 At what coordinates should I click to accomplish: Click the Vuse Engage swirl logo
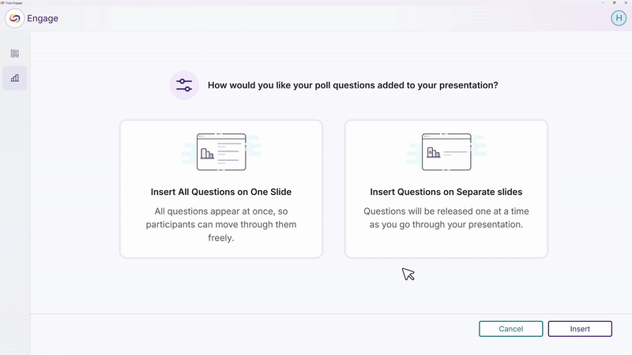pyautogui.click(x=14, y=18)
